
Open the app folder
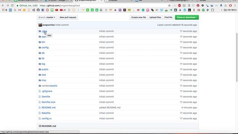click(44, 36)
